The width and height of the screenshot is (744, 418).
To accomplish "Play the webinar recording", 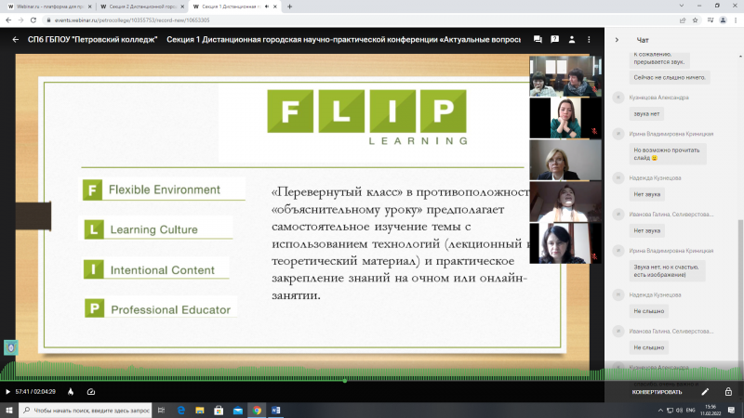I will (x=7, y=392).
